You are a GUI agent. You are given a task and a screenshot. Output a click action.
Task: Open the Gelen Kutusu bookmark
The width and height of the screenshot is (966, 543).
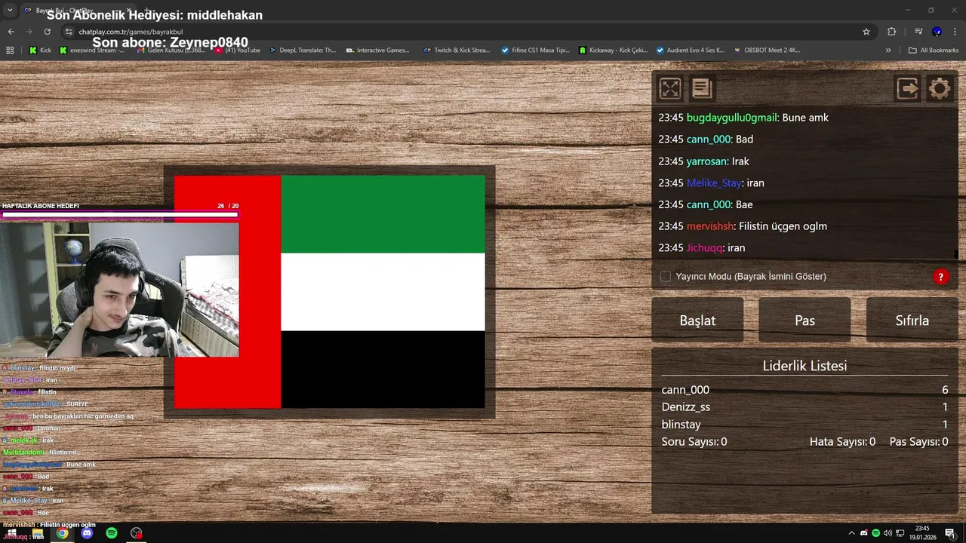pyautogui.click(x=171, y=51)
